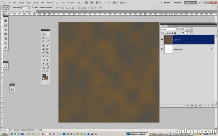Create a new layer in Layers panel
Screen dimensions: 218x136
pyautogui.click(x=209, y=106)
